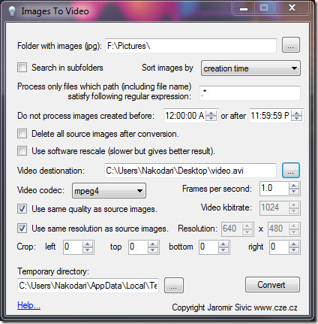318x324 pixels.
Task: Browse for the temporary directory
Action: 174,285
